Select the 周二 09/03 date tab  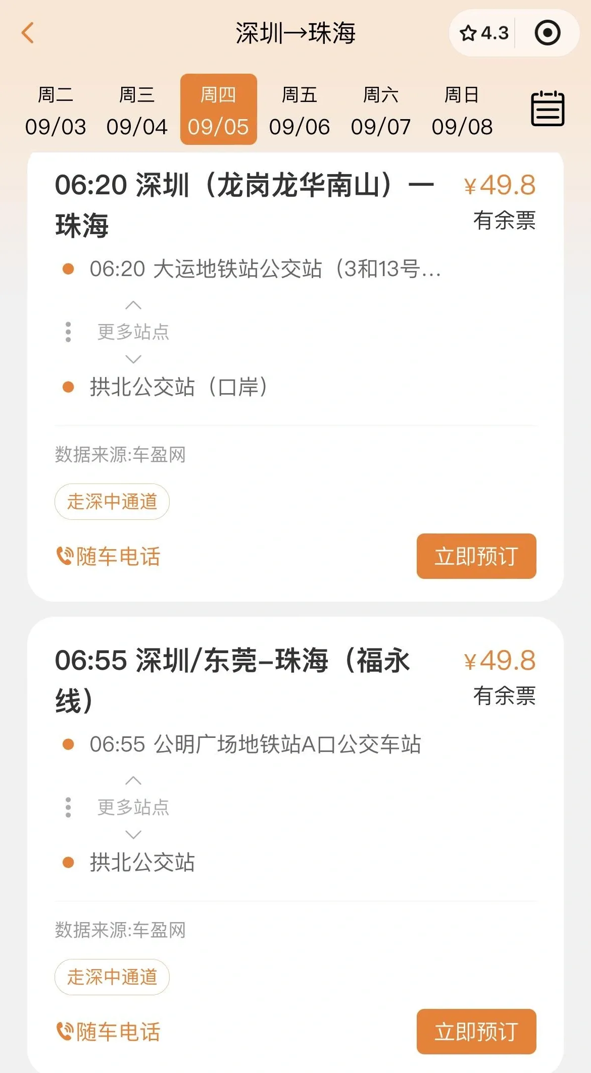click(x=56, y=110)
